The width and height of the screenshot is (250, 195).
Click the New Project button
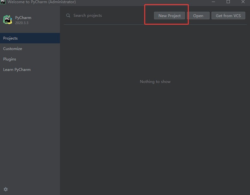pos(169,16)
